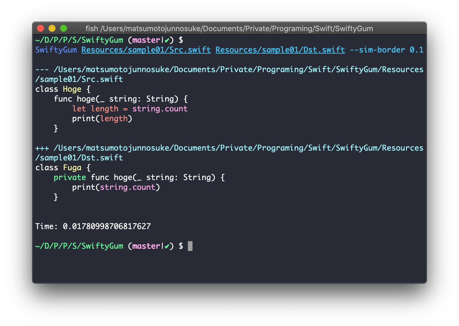Open the Resources/sample01/Src.swift underlined path

point(146,50)
